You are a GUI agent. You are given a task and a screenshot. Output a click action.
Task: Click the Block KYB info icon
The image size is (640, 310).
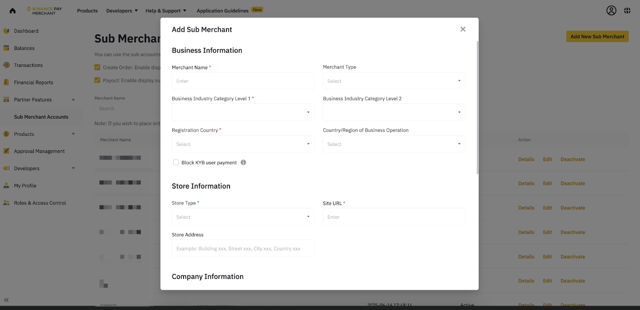pos(243,163)
